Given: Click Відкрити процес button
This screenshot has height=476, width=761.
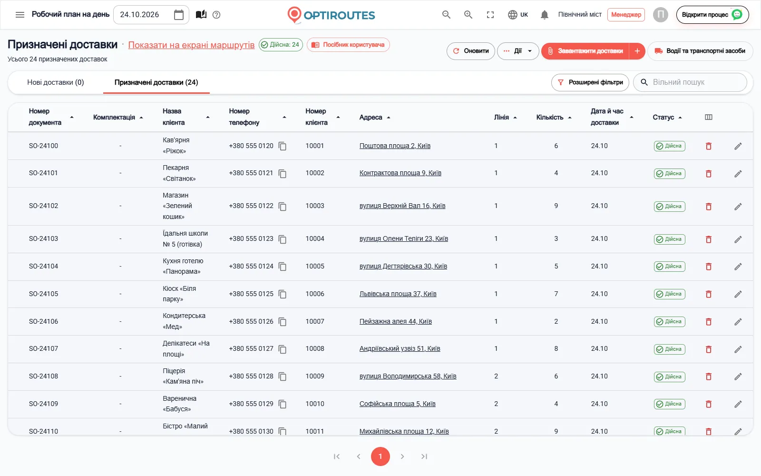Looking at the screenshot, I should pyautogui.click(x=712, y=15).
